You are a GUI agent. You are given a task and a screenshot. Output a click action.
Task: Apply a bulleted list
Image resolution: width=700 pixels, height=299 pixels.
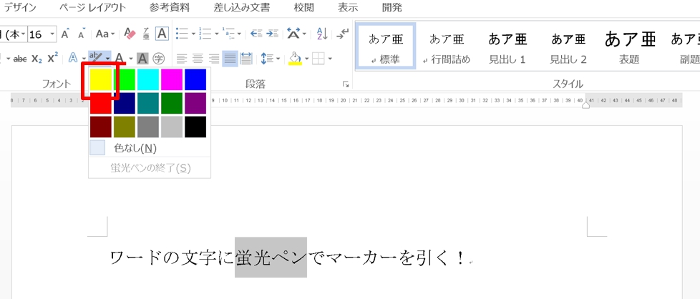click(x=182, y=34)
